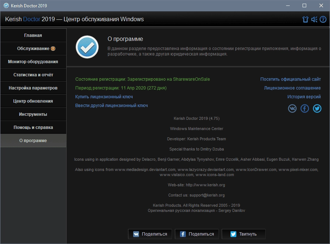Click the large blue checkmark logo
Screen dimensions: 330x244
point(87,47)
